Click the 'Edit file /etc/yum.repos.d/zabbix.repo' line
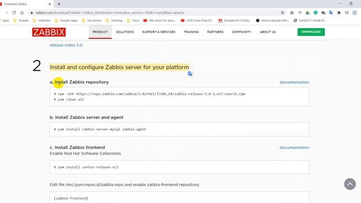The image size is (361, 203). pyautogui.click(x=125, y=184)
